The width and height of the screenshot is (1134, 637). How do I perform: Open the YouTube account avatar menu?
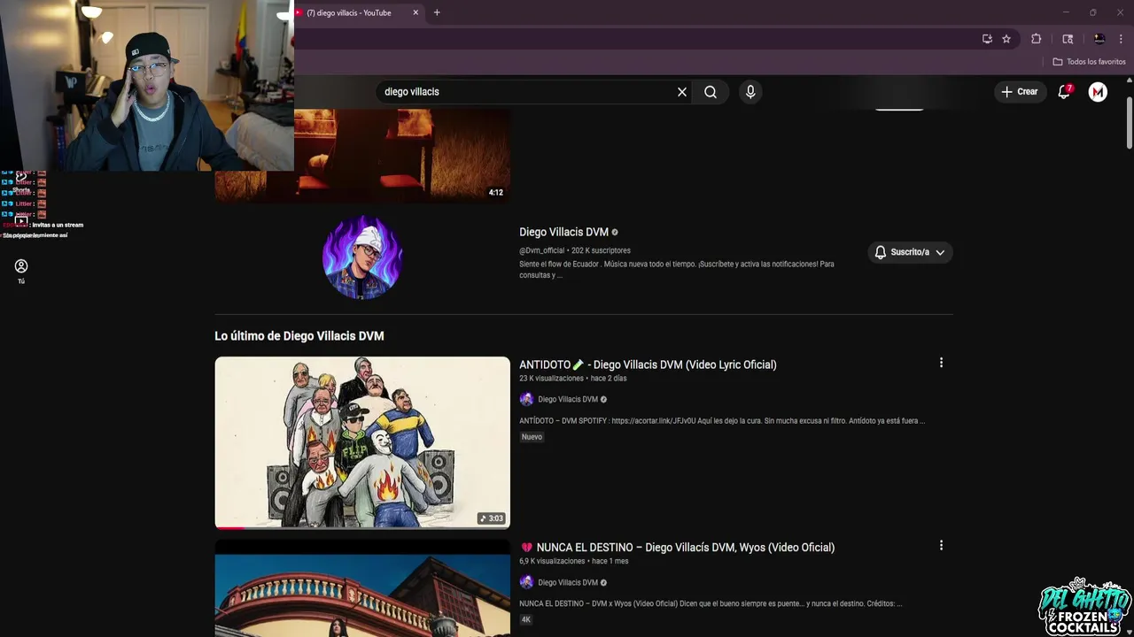[1098, 92]
